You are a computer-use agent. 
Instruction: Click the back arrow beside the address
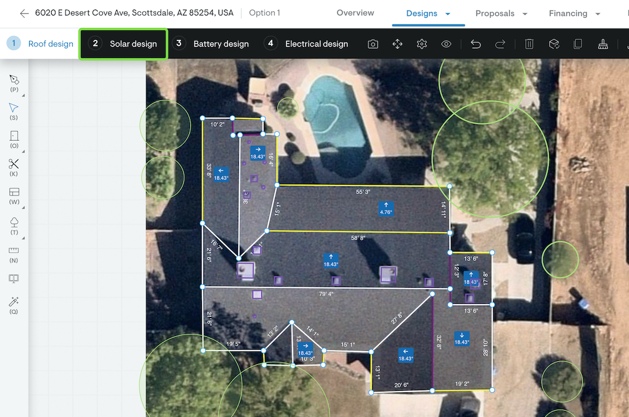24,13
